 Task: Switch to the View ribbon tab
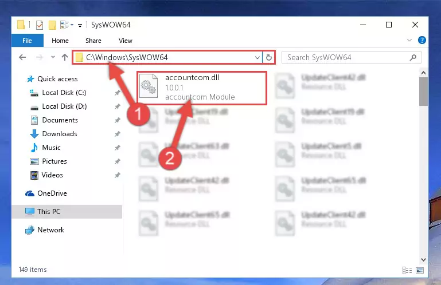click(126, 41)
